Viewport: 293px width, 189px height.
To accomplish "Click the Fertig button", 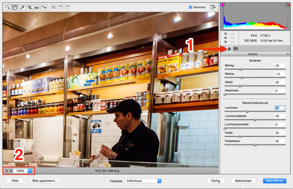I will 215,180.
